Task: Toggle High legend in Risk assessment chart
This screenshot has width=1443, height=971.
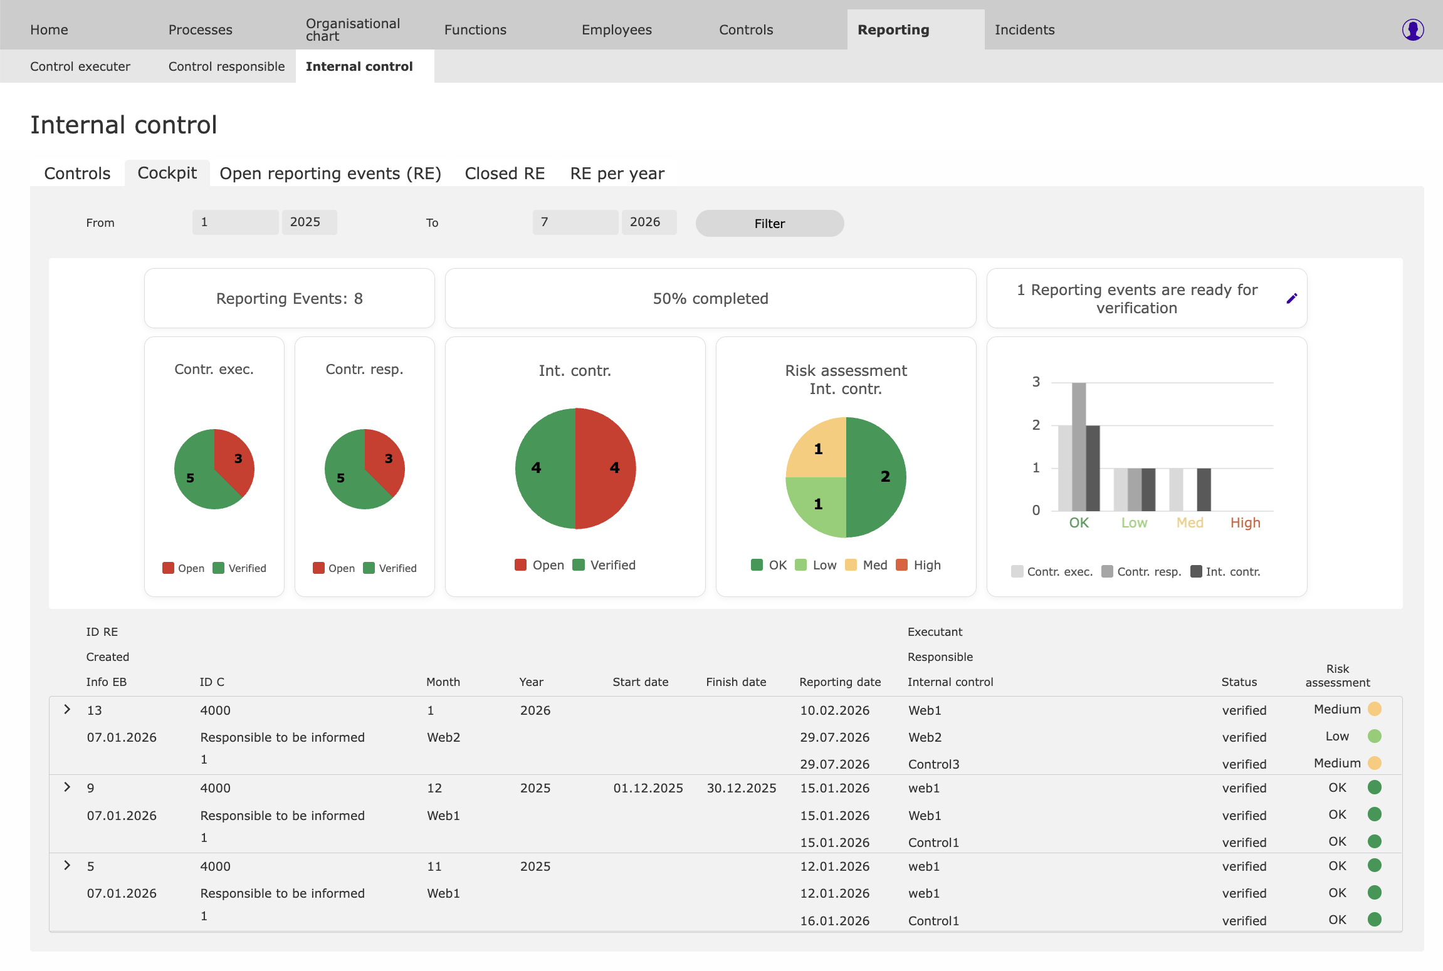Action: tap(919, 565)
